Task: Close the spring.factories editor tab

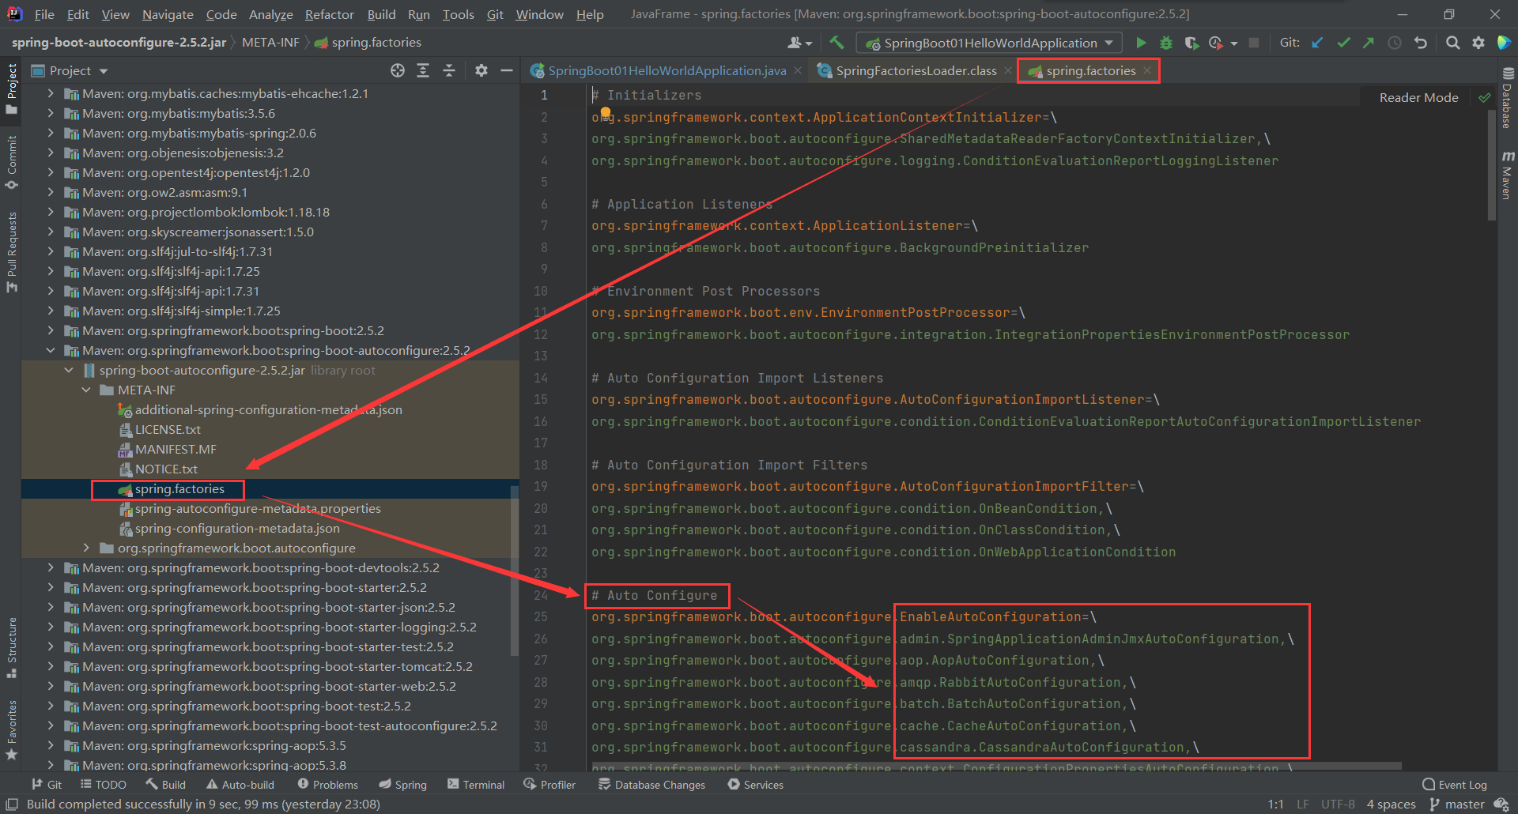Action: point(1147,70)
